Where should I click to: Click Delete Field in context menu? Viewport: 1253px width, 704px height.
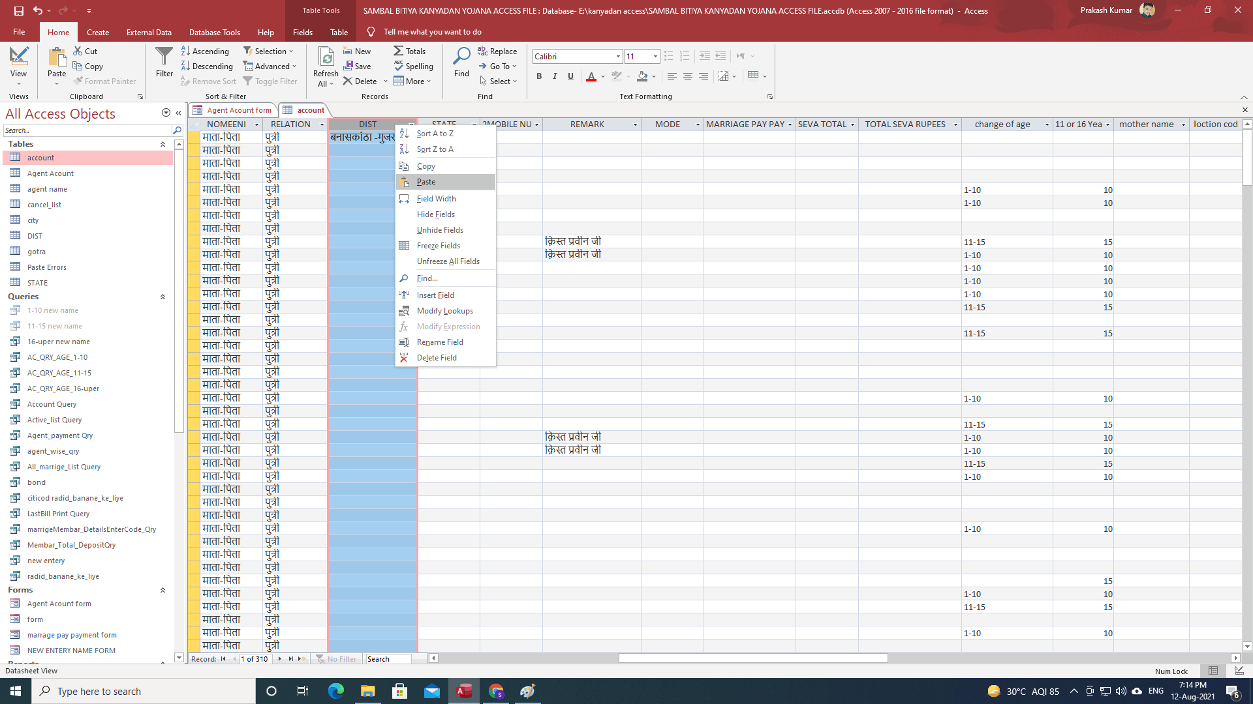436,358
